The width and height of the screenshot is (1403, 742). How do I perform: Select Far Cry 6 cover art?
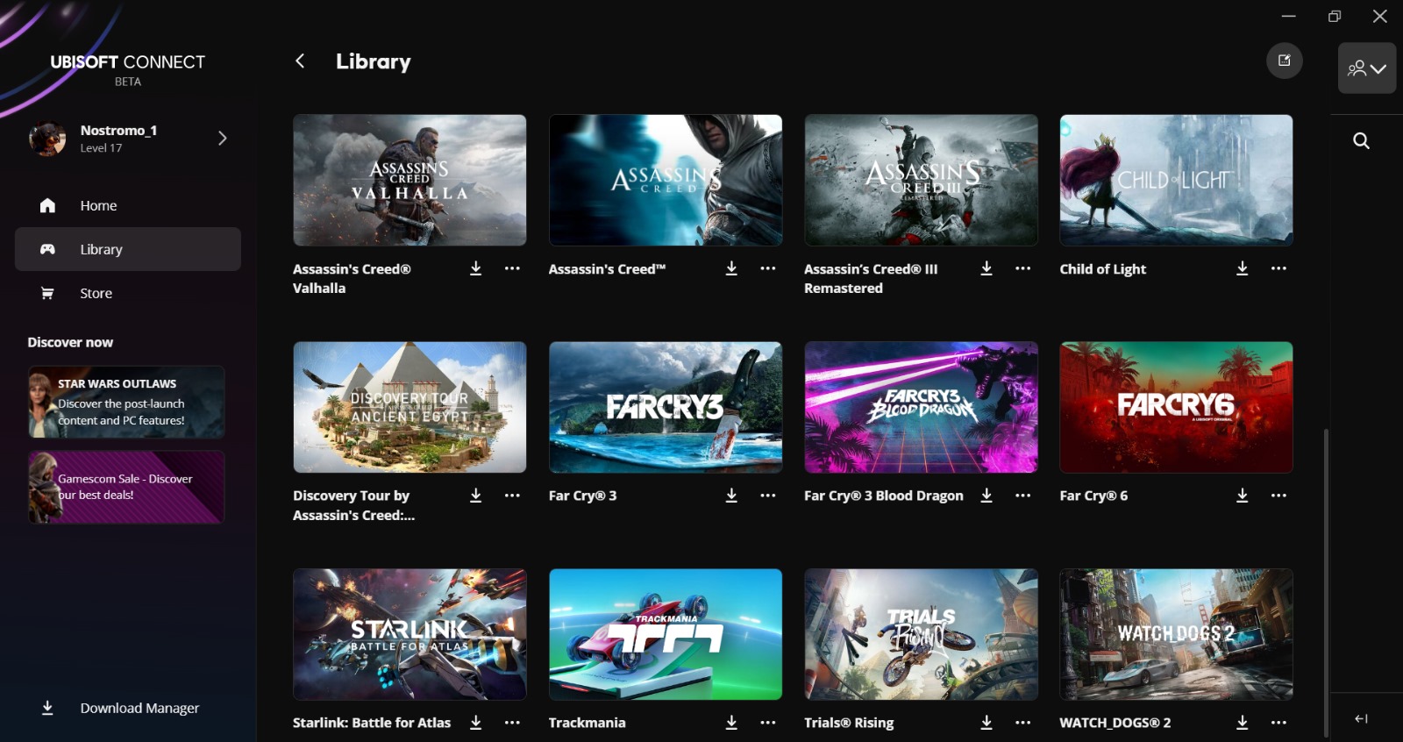(1176, 407)
